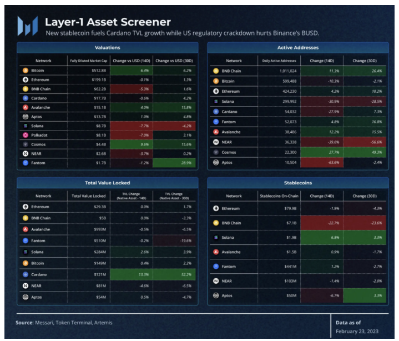This screenshot has width=399, height=341.
Task: Click Polkadot icon in Valuations table
Action: [x=26, y=135]
